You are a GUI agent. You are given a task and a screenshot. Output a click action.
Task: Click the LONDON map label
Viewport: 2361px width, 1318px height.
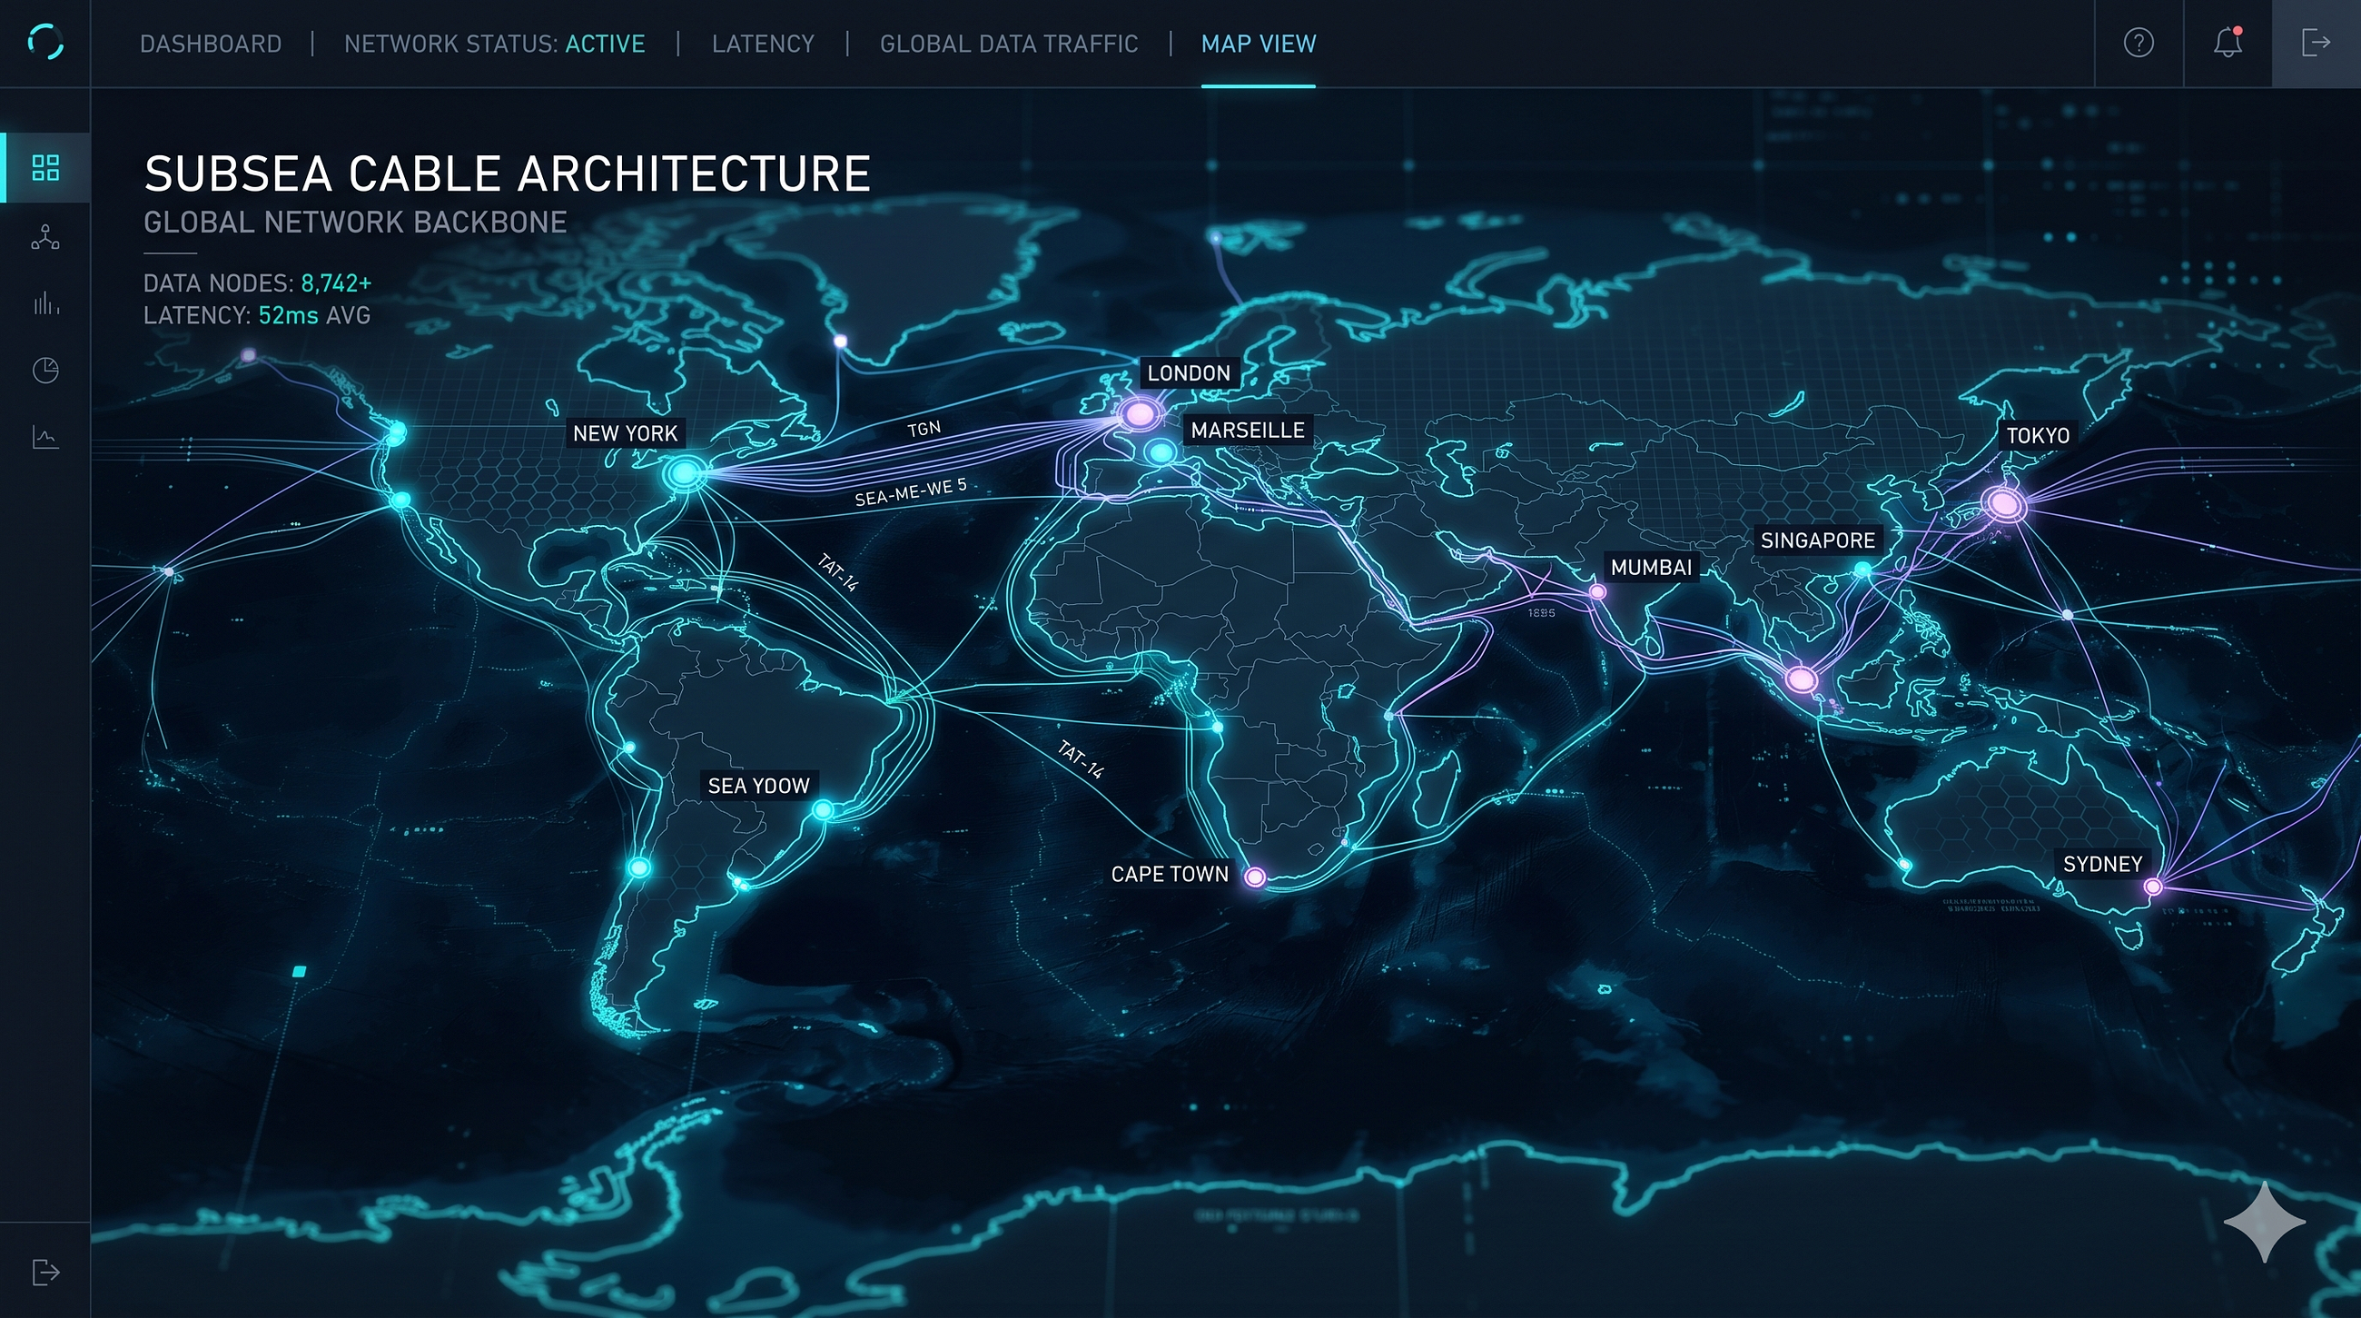click(x=1189, y=373)
